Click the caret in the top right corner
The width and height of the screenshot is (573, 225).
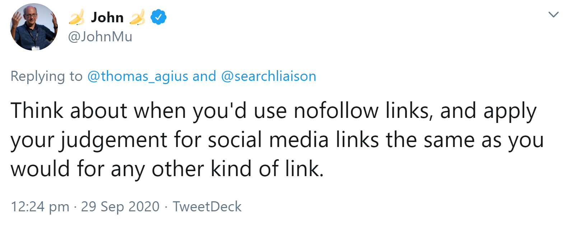pyautogui.click(x=553, y=14)
